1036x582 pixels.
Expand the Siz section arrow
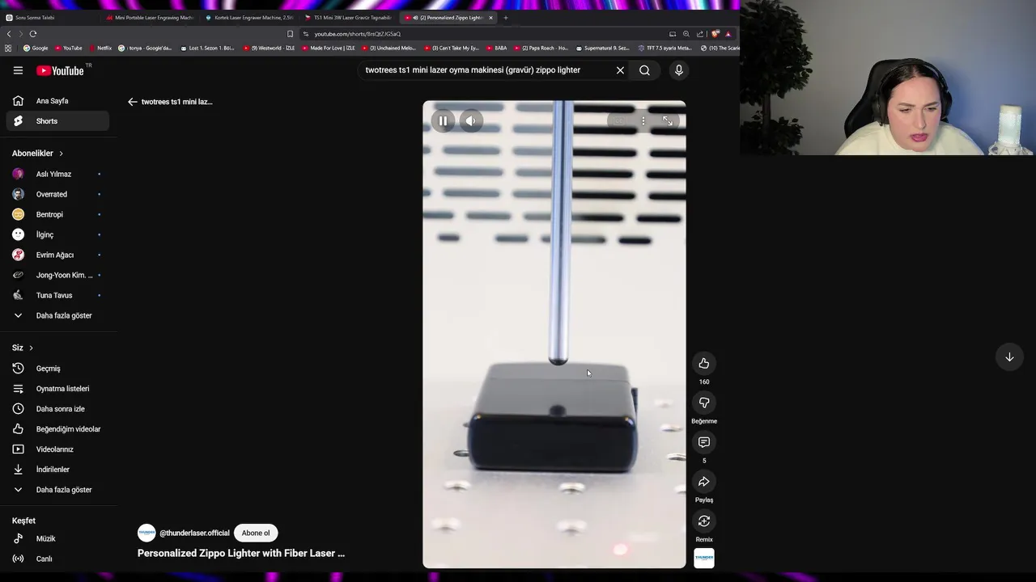coord(31,348)
